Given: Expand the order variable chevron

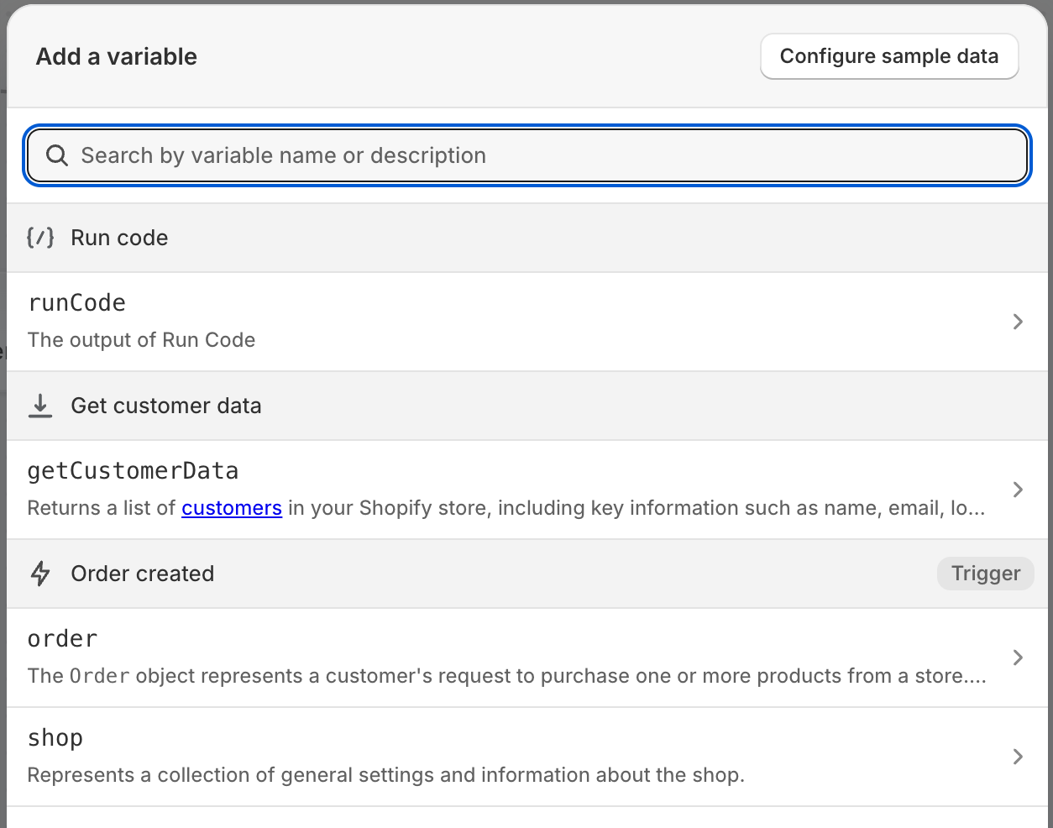Looking at the screenshot, I should pyautogui.click(x=1018, y=658).
